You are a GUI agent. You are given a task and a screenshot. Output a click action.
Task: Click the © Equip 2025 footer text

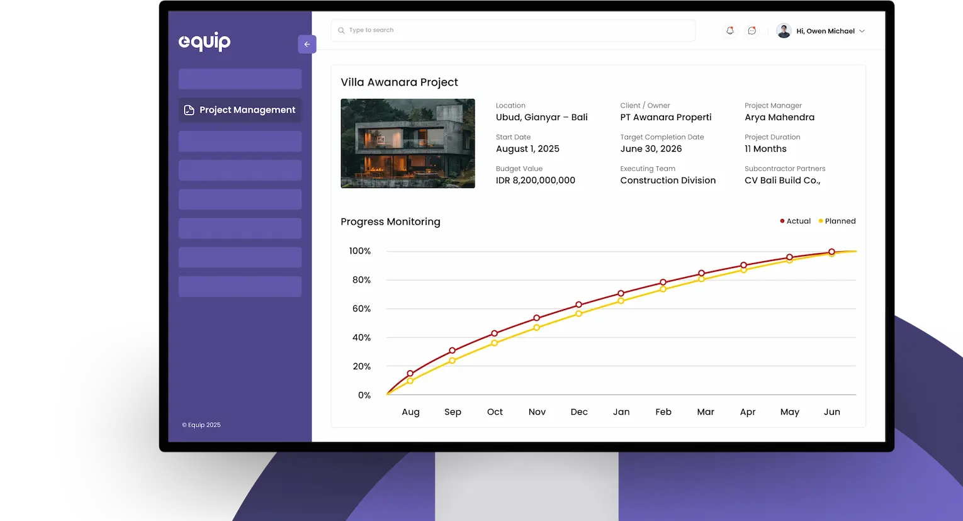click(x=201, y=425)
